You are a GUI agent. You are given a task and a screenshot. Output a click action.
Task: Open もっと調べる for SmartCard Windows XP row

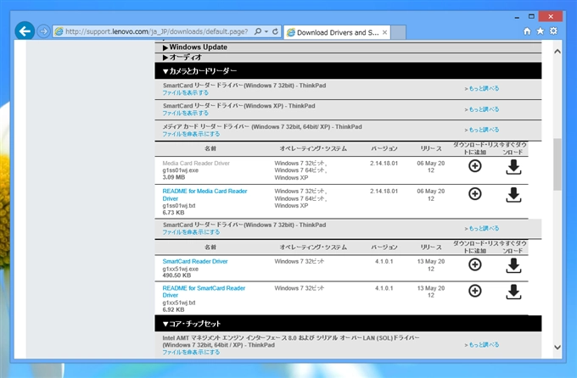coord(482,109)
